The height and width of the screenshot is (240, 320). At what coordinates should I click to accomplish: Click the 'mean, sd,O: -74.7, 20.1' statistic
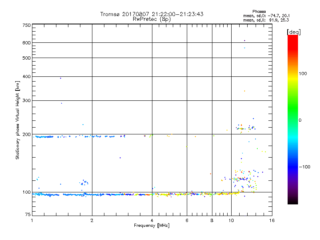(x=266, y=16)
